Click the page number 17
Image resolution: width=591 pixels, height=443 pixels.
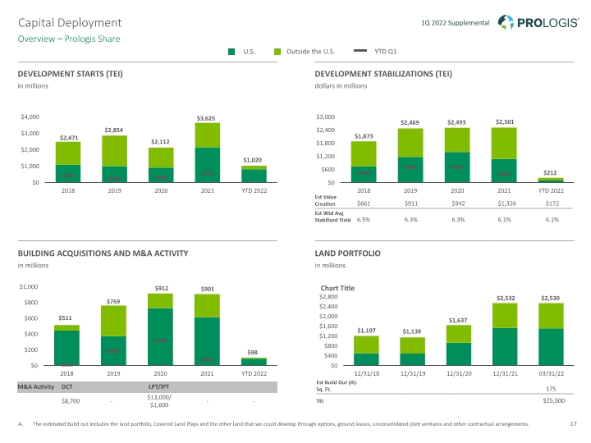(573, 424)
